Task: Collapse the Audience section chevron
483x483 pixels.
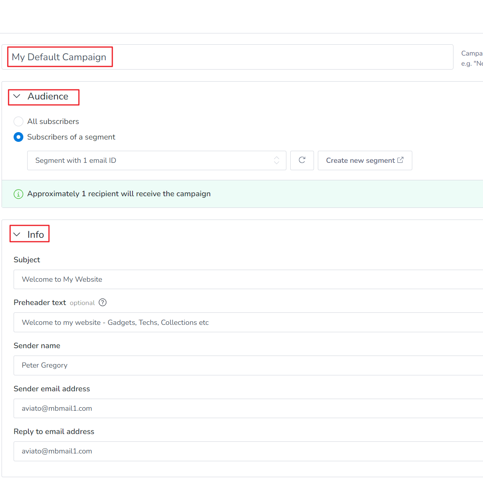Action: 17,96
